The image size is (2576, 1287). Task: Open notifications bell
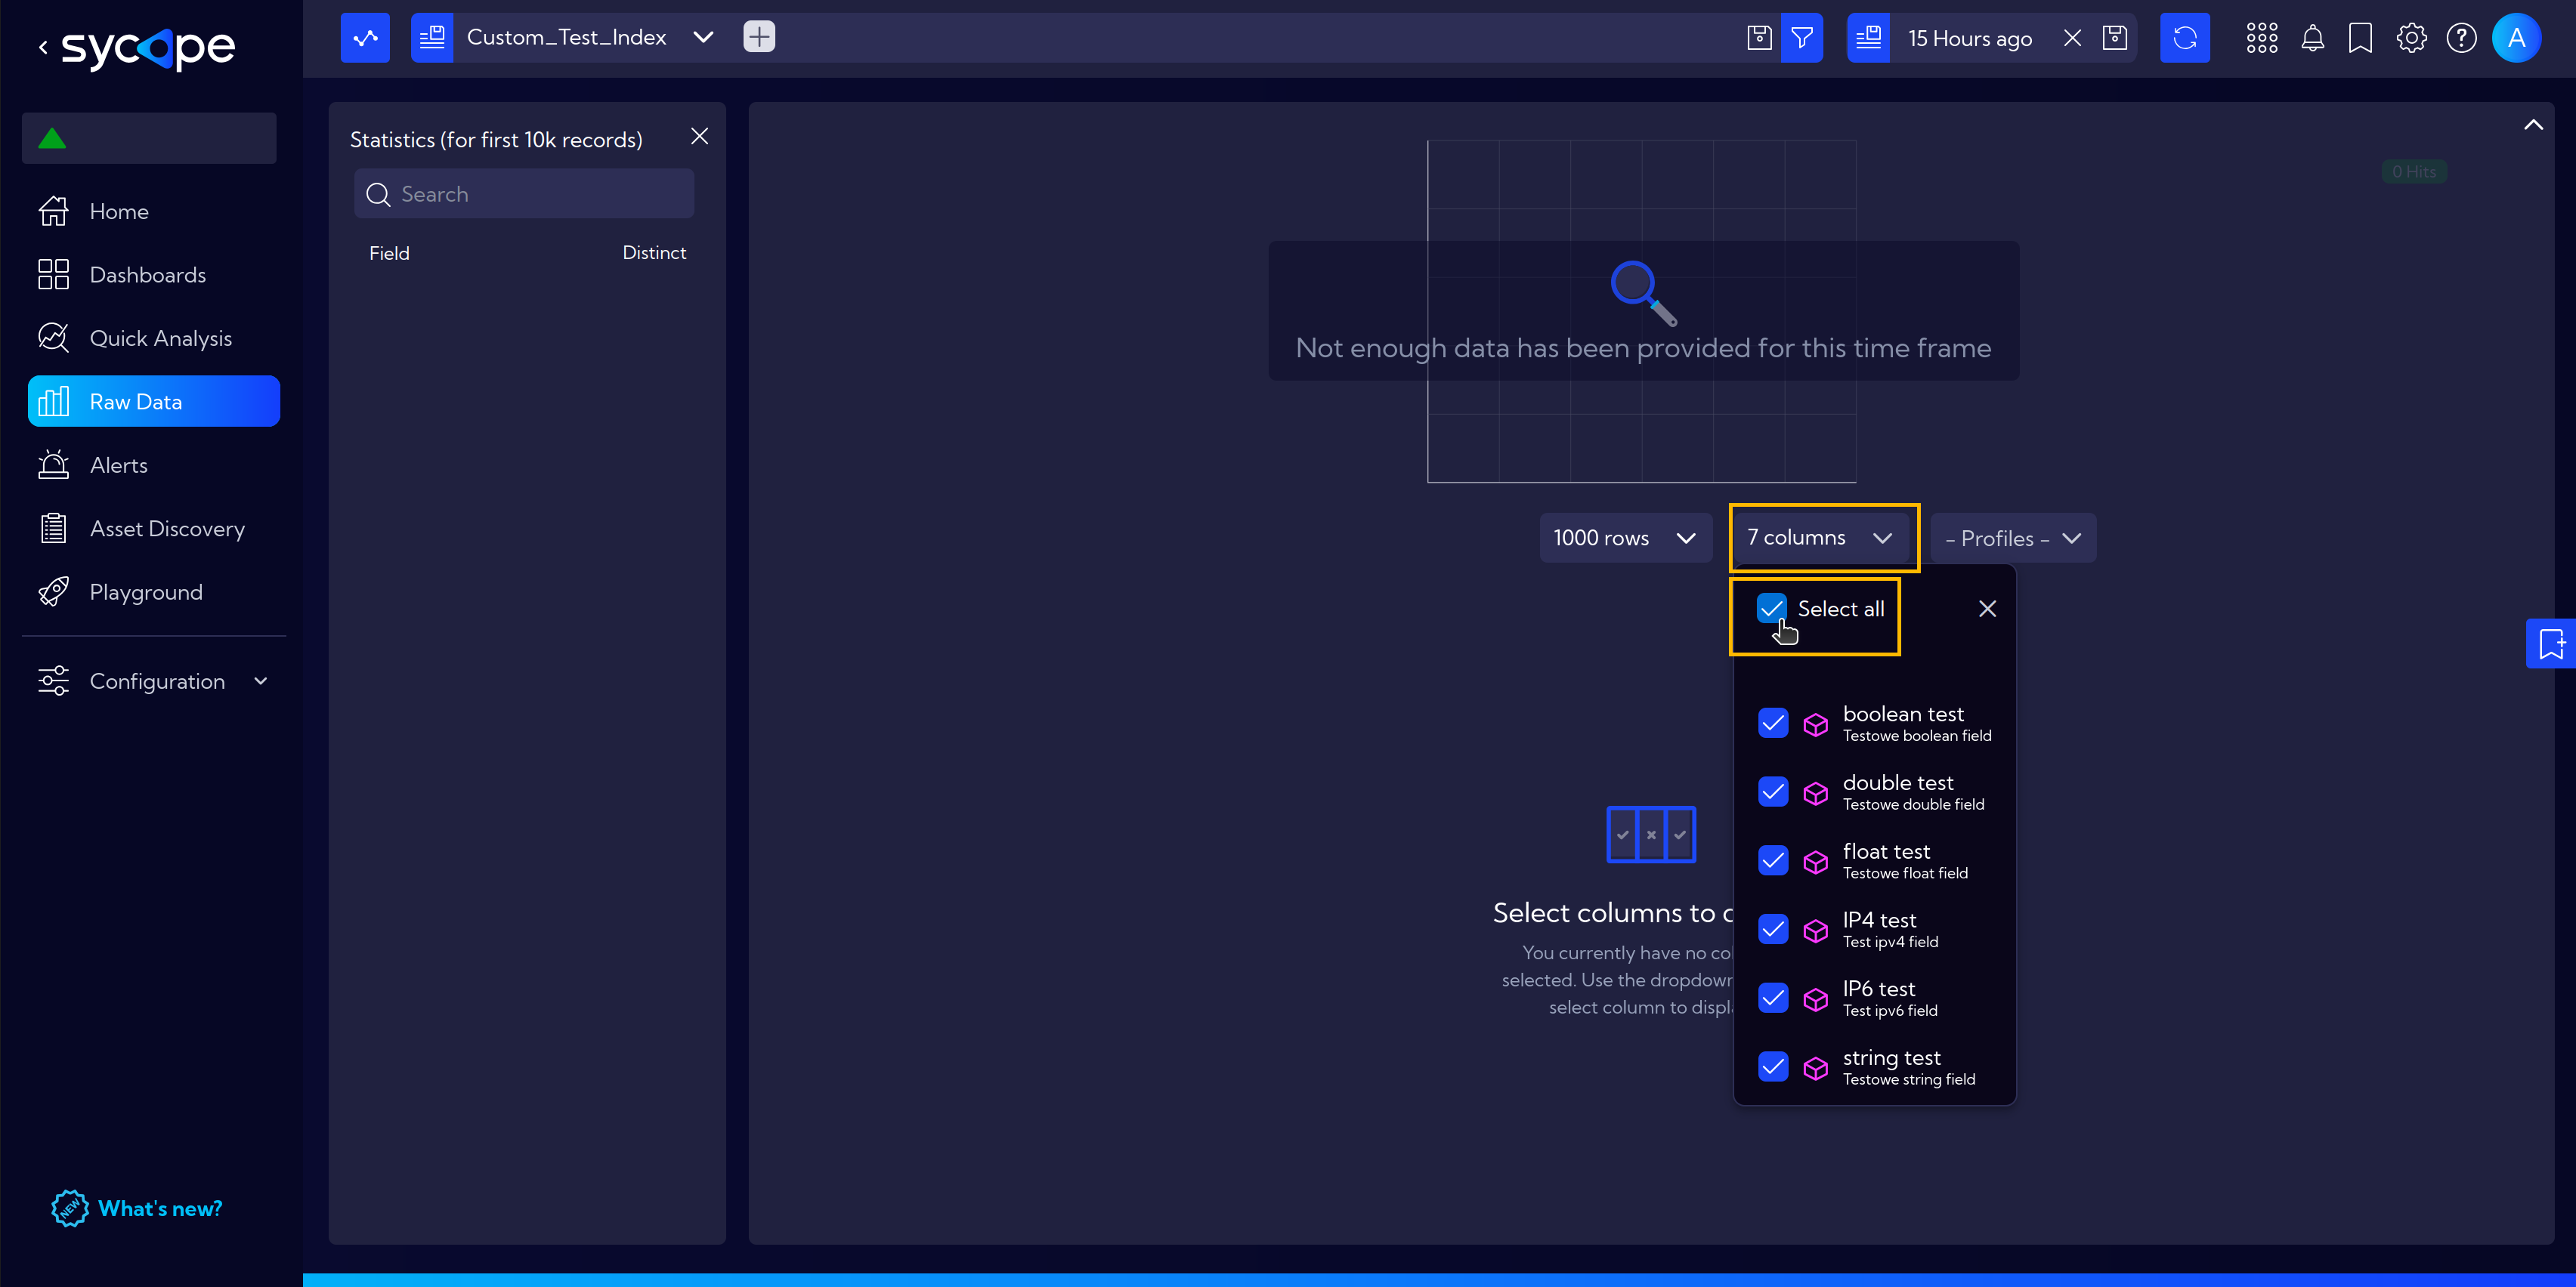(x=2312, y=38)
